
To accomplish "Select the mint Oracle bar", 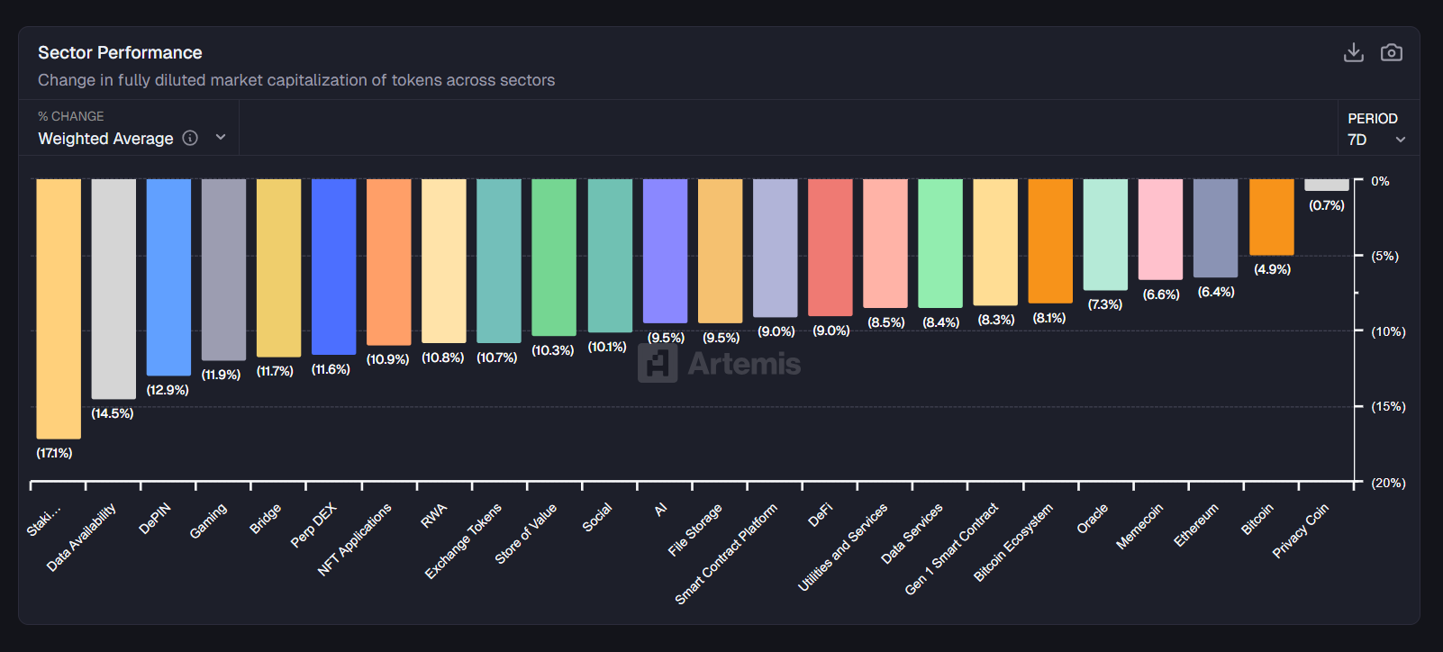I will click(1105, 234).
